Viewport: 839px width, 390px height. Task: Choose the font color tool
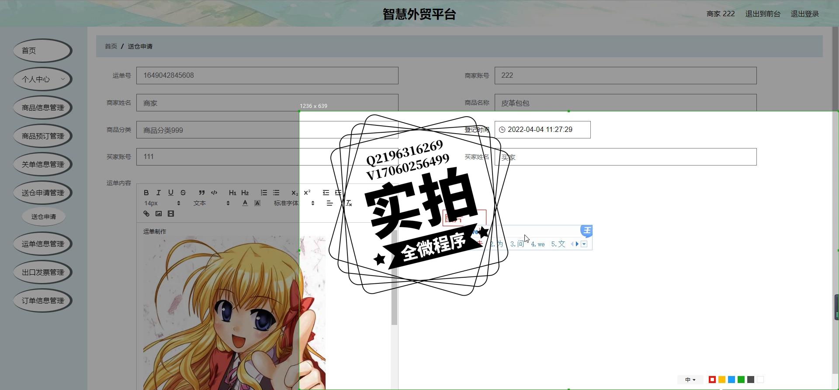pyautogui.click(x=245, y=203)
